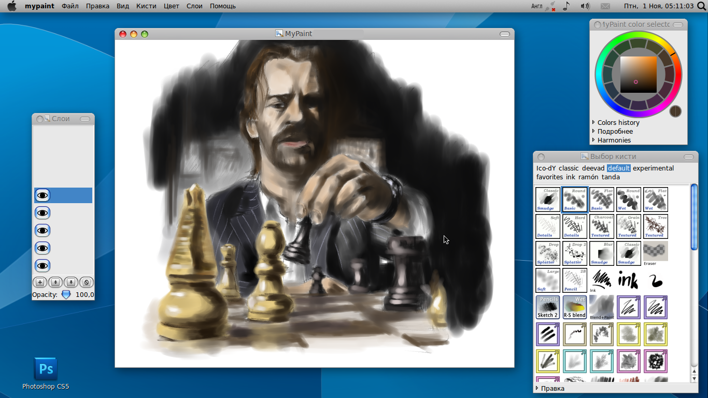The width and height of the screenshot is (708, 398).
Task: Select the Large Soft brush
Action: point(548,280)
